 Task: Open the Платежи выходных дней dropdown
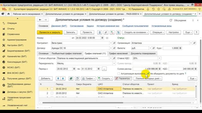pyautogui.click(x=148, y=78)
